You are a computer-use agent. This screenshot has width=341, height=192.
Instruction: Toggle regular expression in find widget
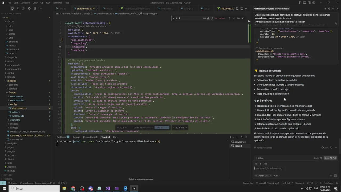click(212, 18)
